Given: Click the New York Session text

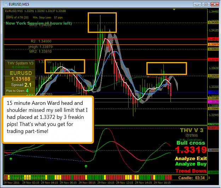Looking at the screenshot, I should 39,23.
